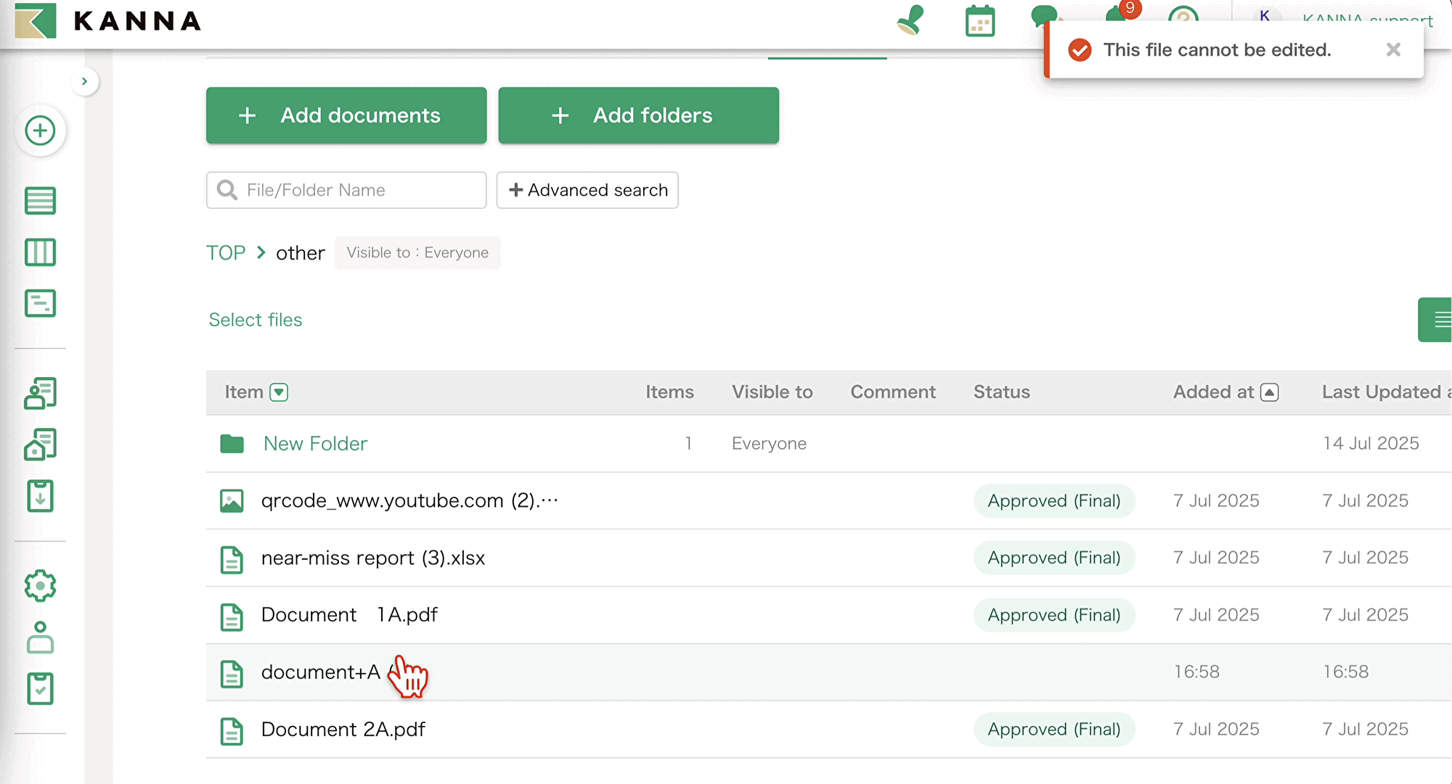Open Advanced search options
The width and height of the screenshot is (1452, 784).
pyautogui.click(x=587, y=190)
